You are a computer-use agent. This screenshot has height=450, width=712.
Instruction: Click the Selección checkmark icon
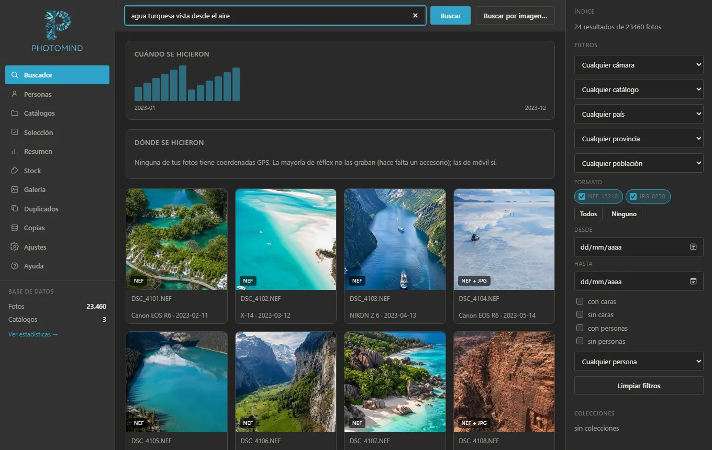(15, 132)
